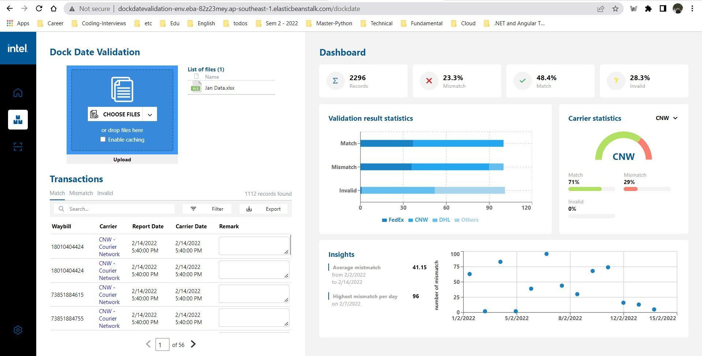
Task: Open the browser extensions puzzle icon
Action: point(648,8)
